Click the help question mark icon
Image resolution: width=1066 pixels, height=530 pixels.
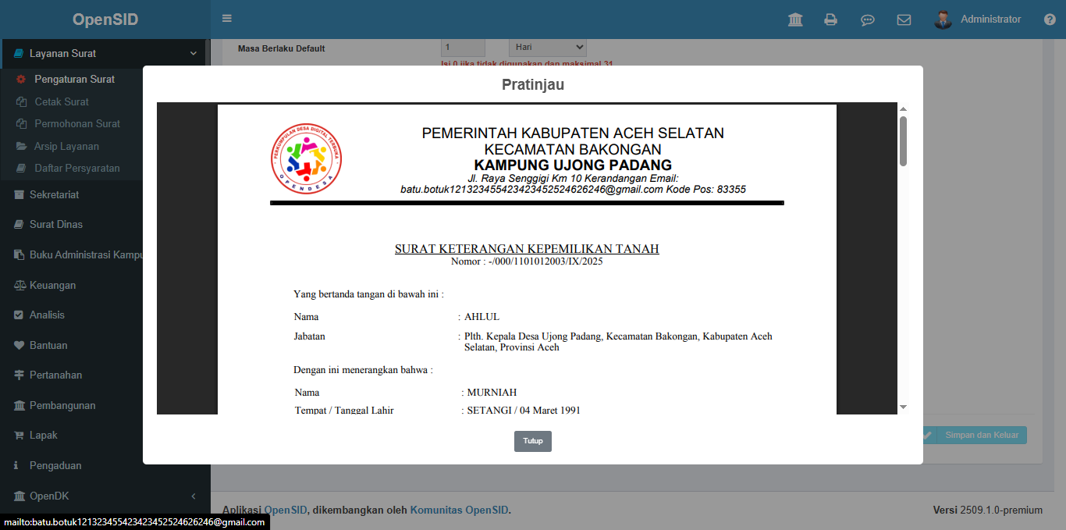tap(1050, 20)
